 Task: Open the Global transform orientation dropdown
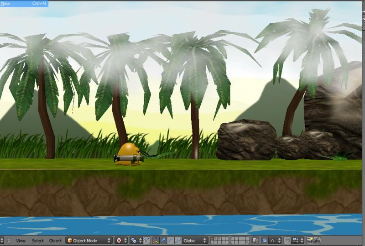195,241
